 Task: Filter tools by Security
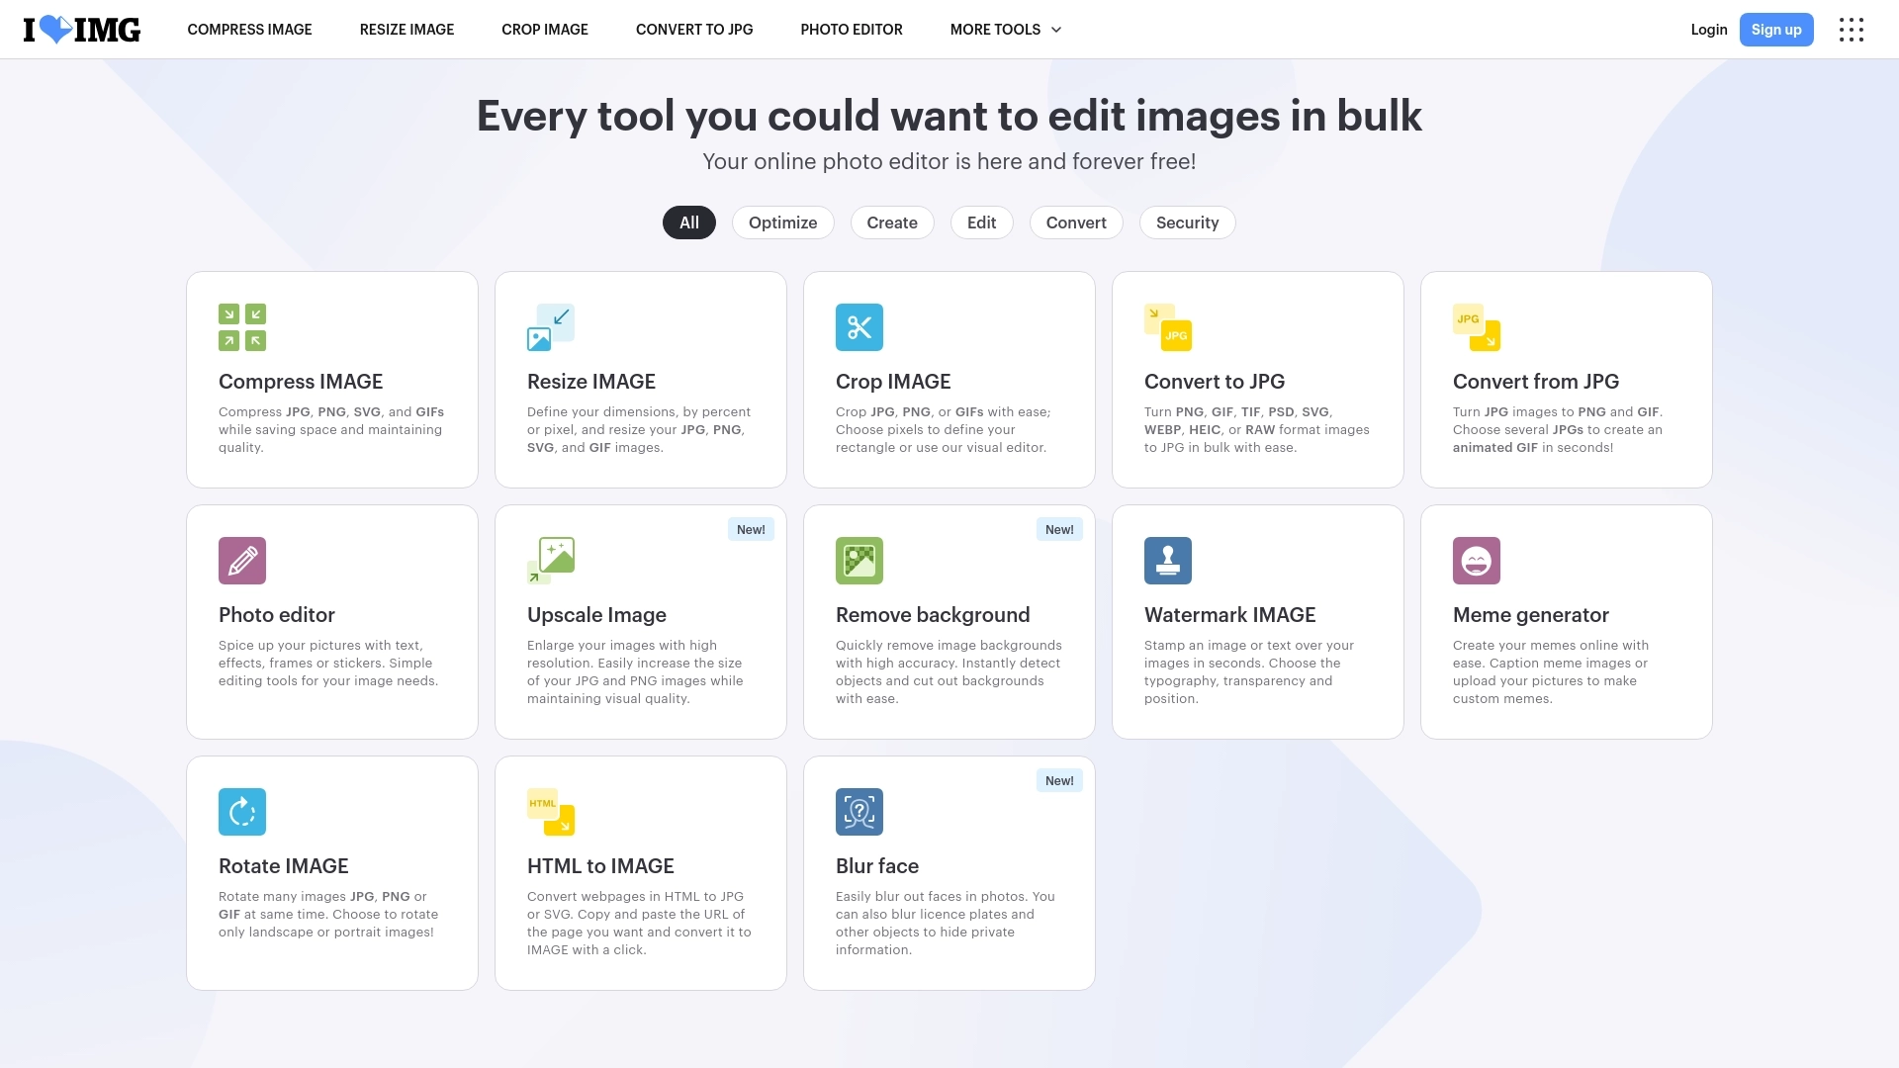coord(1188,222)
